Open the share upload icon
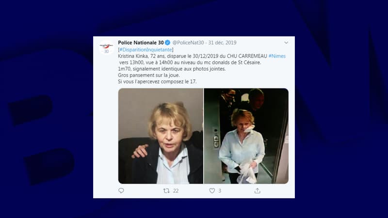This screenshot has width=388, height=218. coord(258,190)
